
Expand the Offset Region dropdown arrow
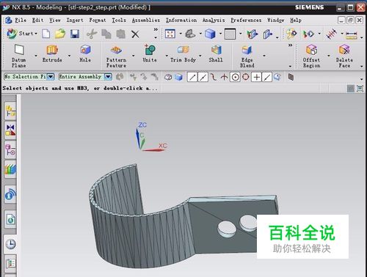329,56
